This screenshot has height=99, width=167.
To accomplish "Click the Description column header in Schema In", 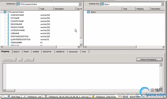I will [x=65, y=9].
